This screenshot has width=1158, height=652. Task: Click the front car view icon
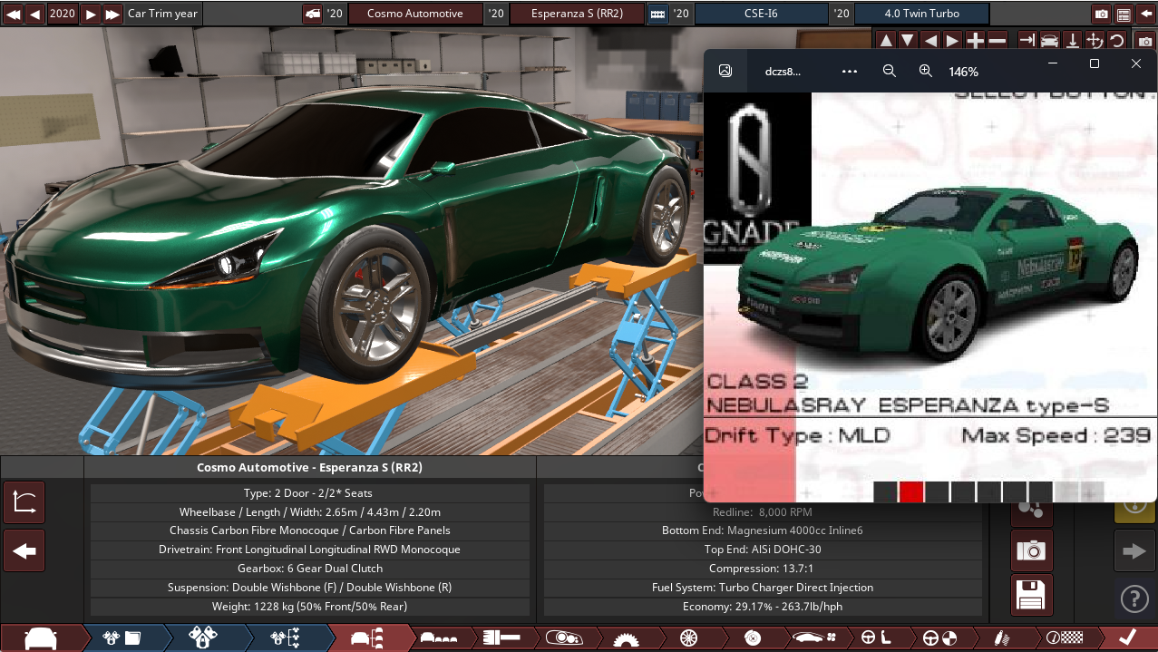click(x=1049, y=41)
